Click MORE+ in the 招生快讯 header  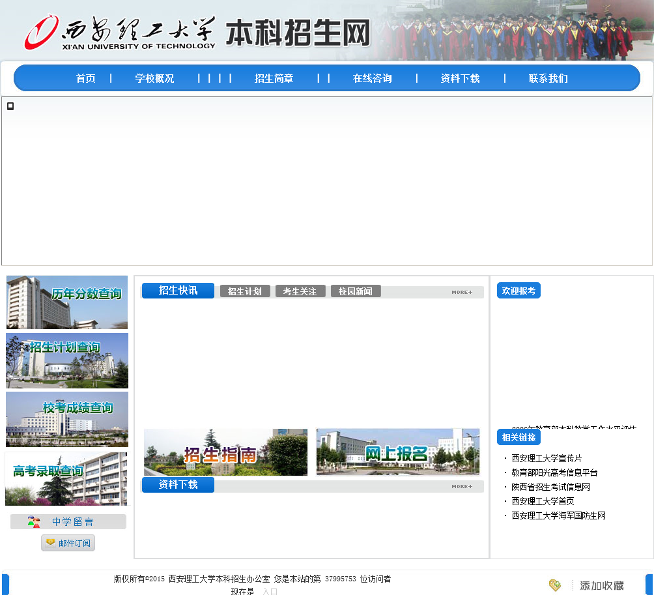(x=462, y=292)
